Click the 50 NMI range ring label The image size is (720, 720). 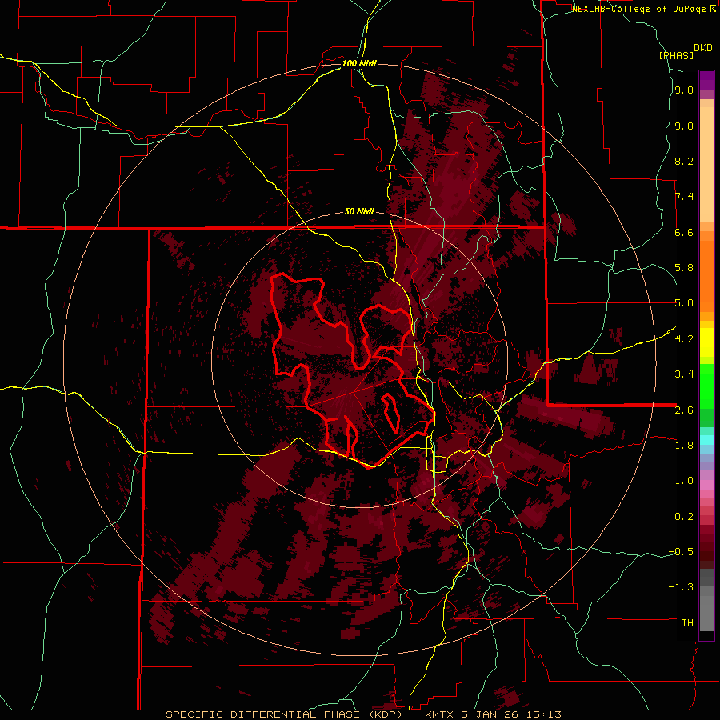[359, 212]
